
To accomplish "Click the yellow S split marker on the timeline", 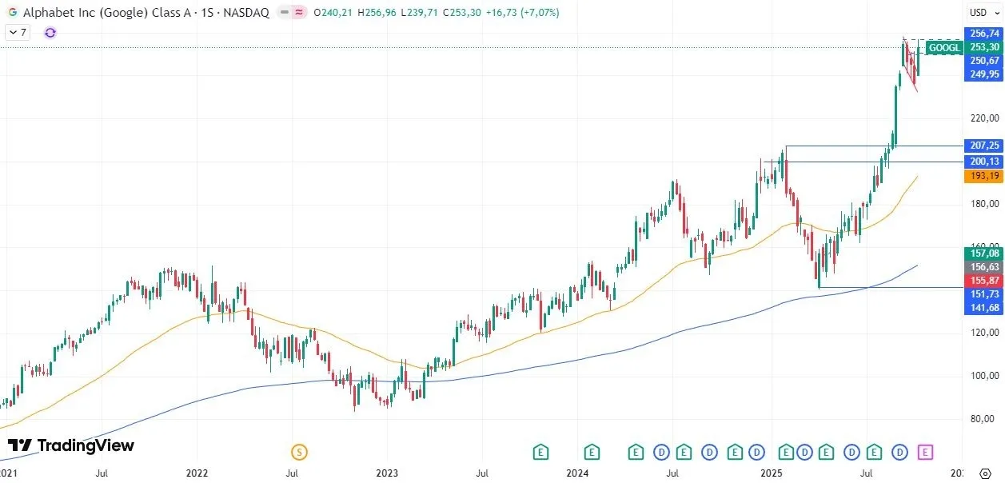I will [x=299, y=452].
